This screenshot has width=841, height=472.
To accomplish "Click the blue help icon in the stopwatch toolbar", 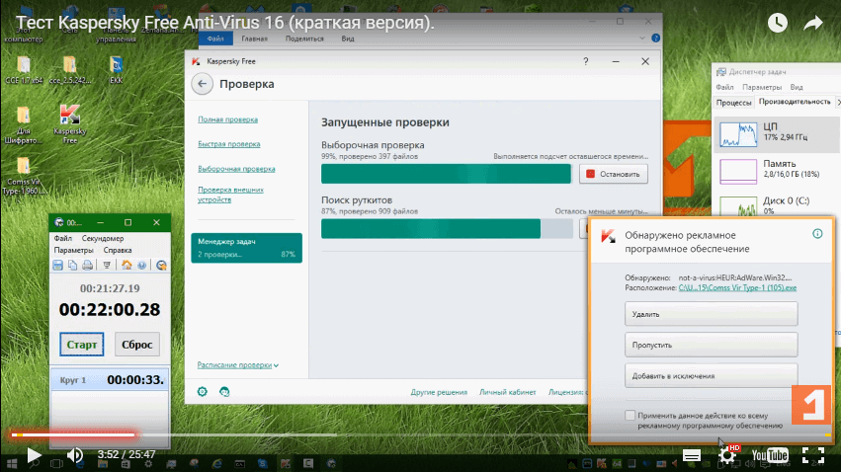I will tap(141, 265).
